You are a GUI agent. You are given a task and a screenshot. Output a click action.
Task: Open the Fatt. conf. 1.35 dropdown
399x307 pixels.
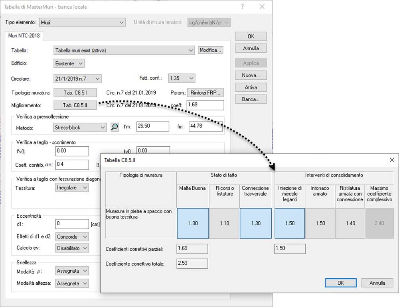[x=182, y=78]
